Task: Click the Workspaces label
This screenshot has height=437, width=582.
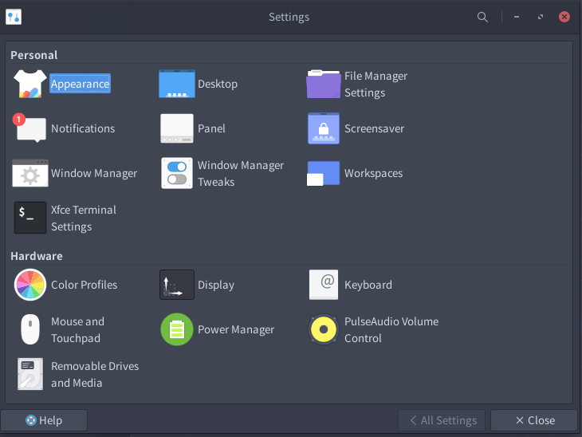Action: (373, 173)
